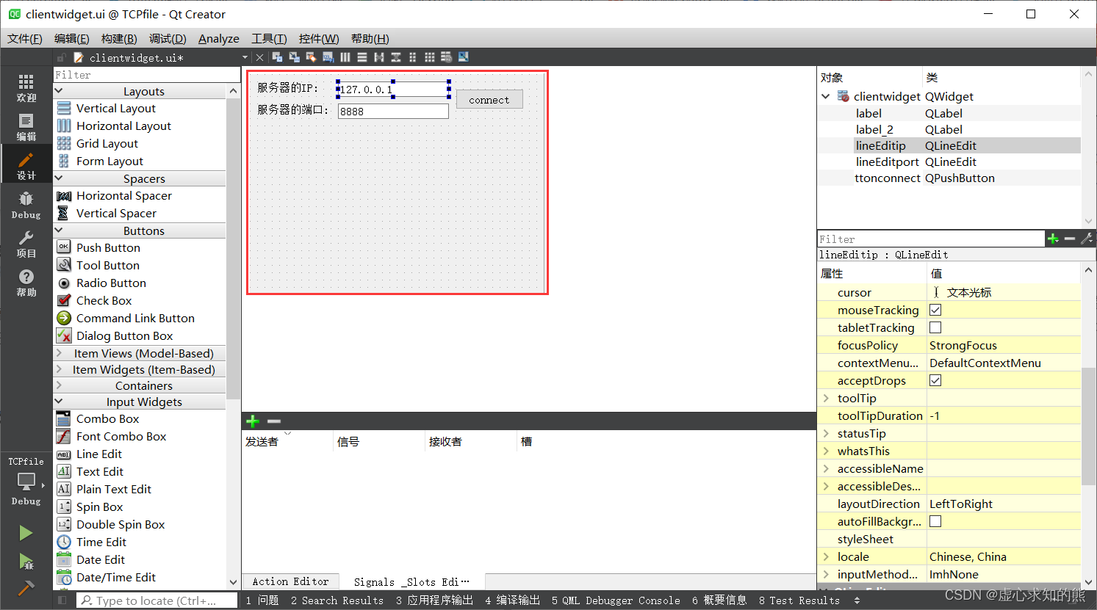Viewport: 1097px width, 610px height.
Task: Open the 构建(B) menu
Action: (x=119, y=39)
